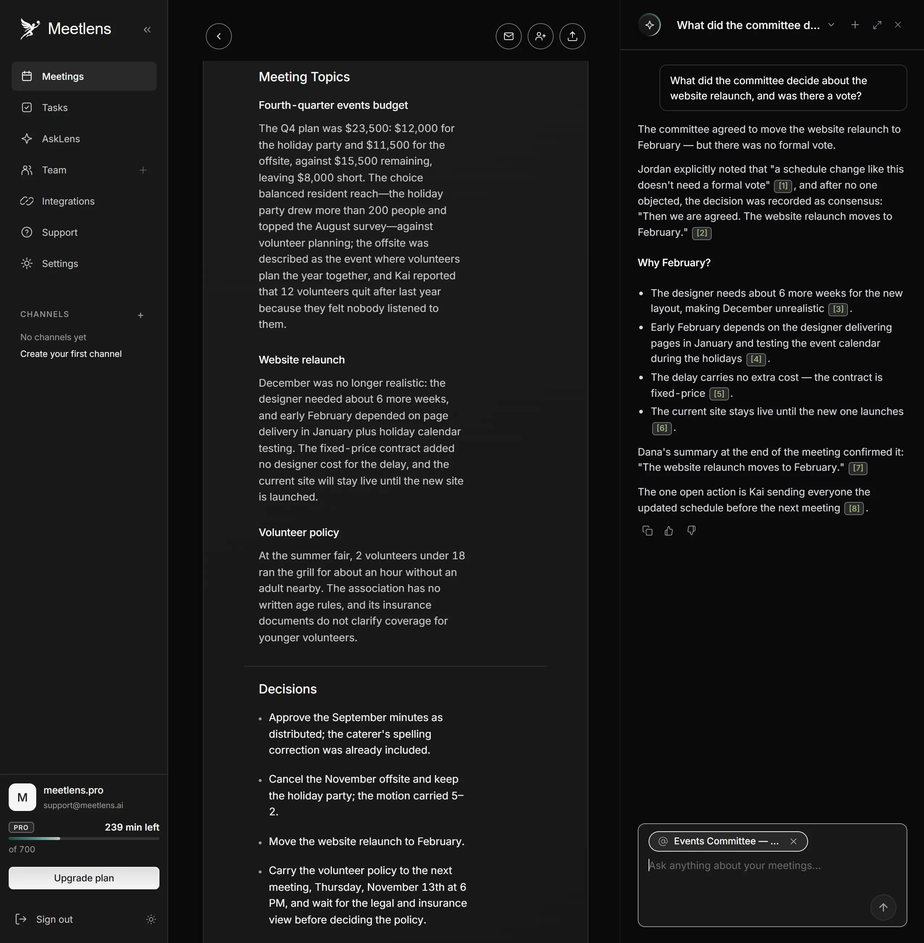The height and width of the screenshot is (943, 924).
Task: Toggle the light/dark theme sun icon
Action: point(151,919)
